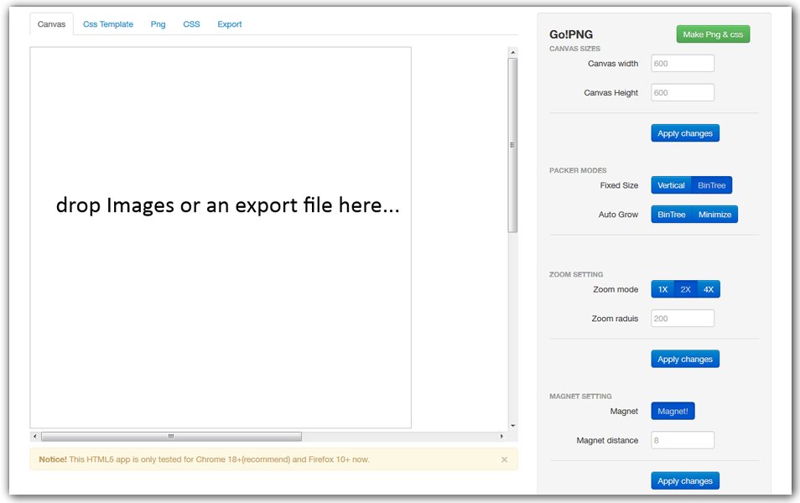800x503 pixels.
Task: Set zoom mode to 1X
Action: click(662, 289)
